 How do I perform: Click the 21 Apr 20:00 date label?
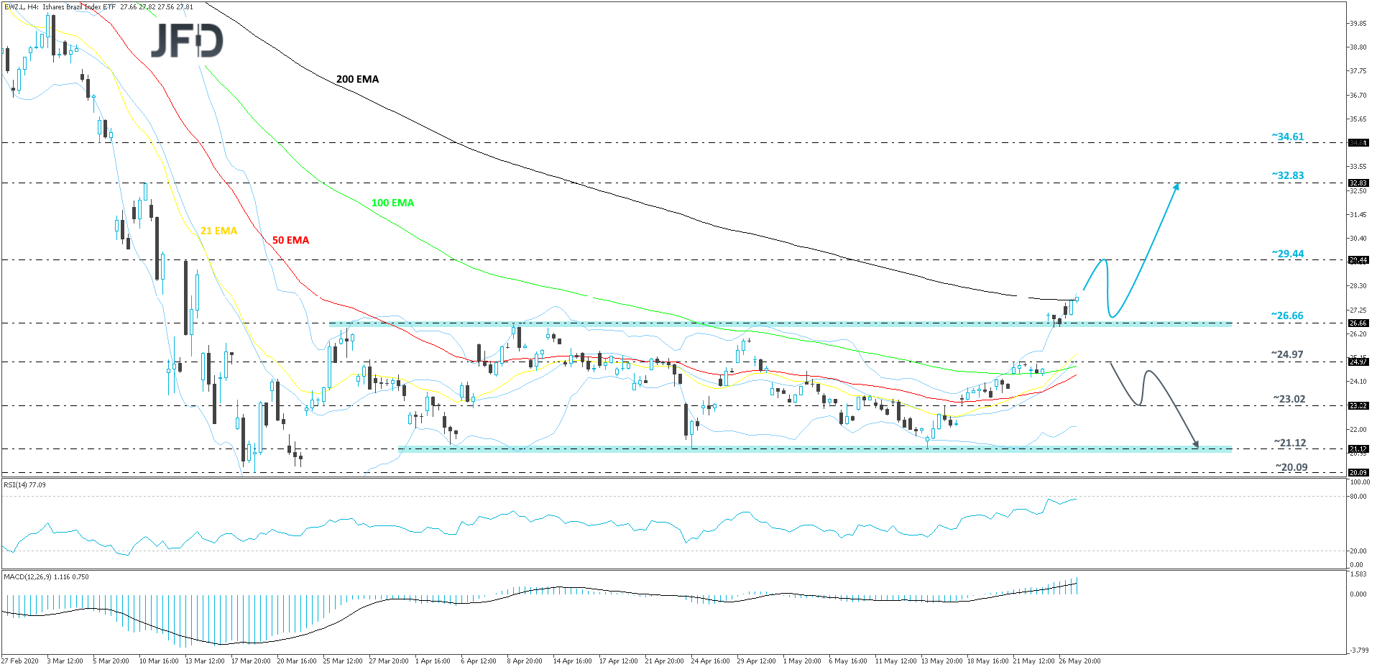[x=664, y=661]
